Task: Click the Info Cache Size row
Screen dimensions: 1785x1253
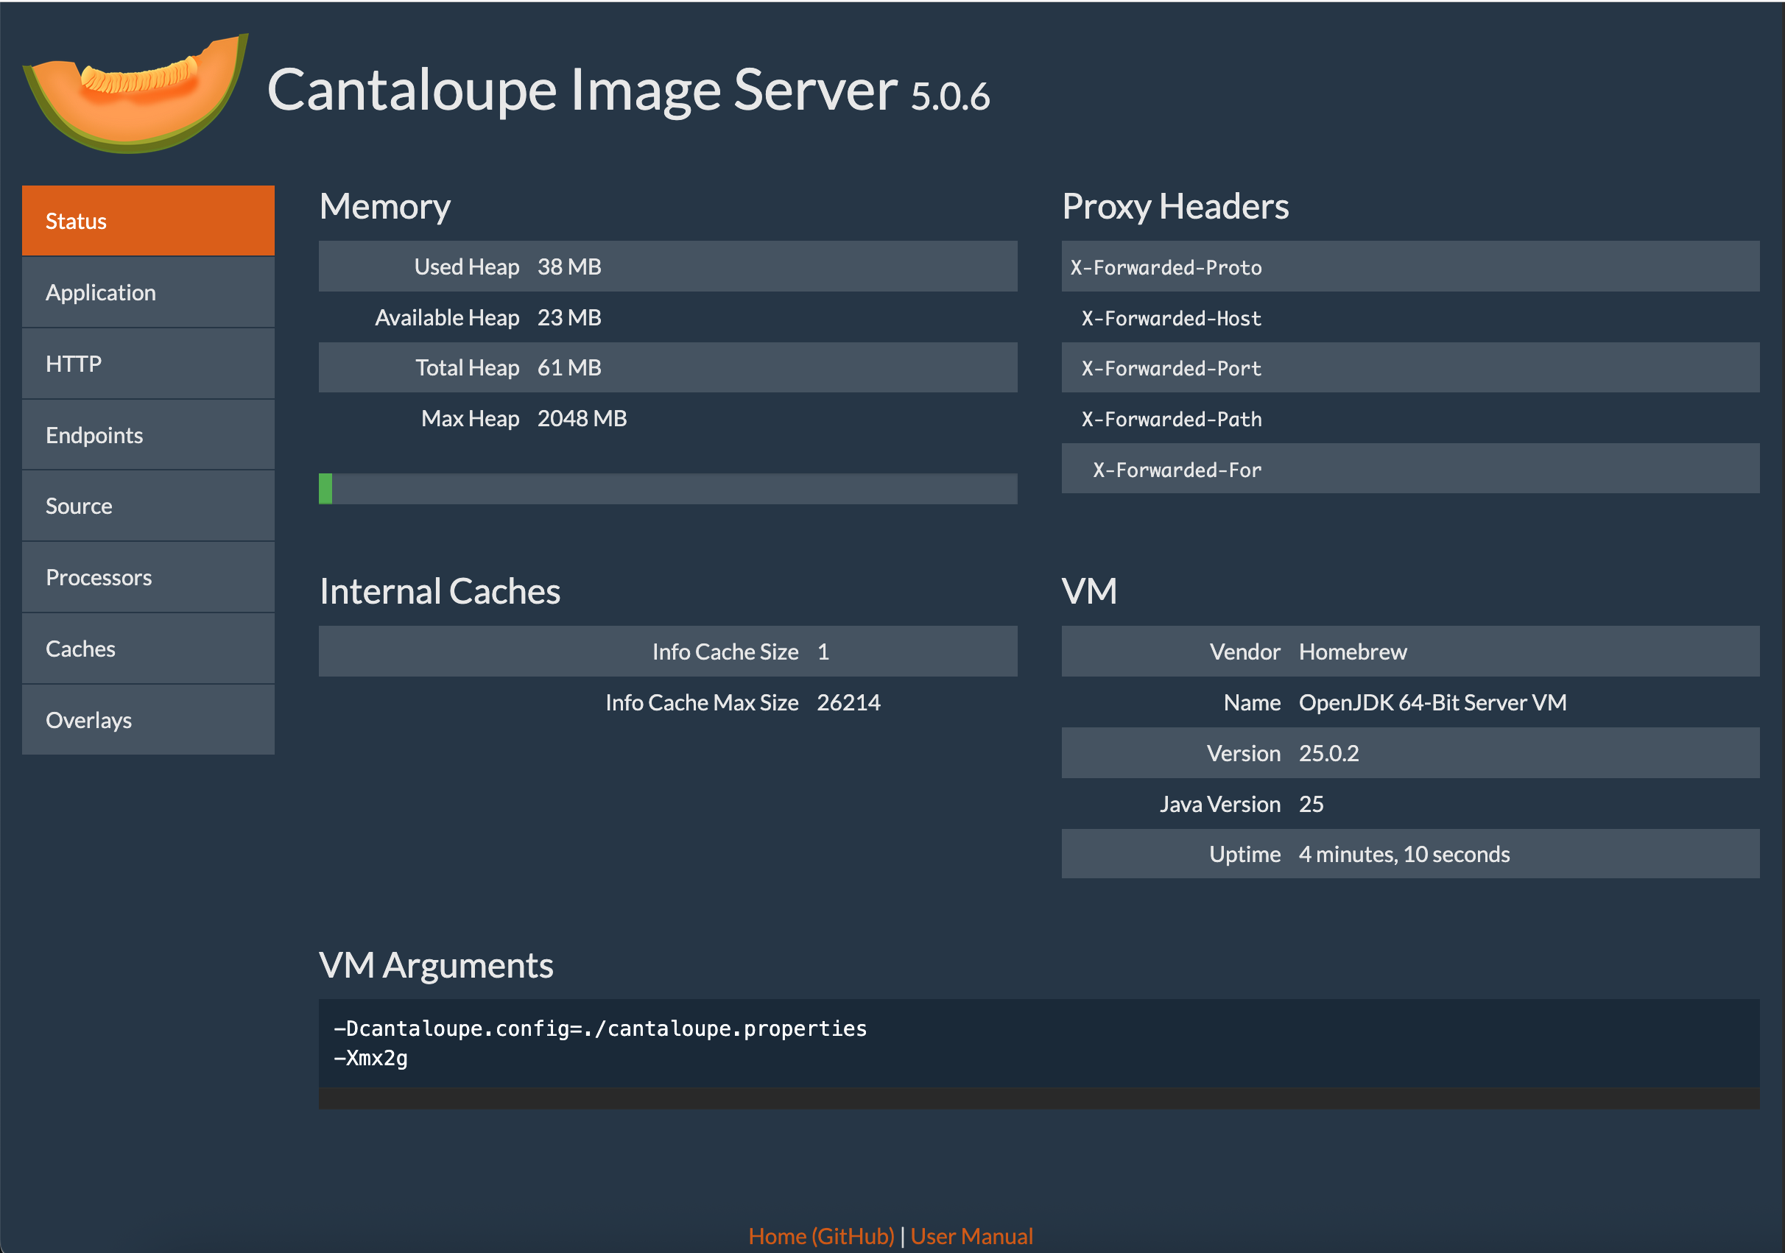Action: 668,652
